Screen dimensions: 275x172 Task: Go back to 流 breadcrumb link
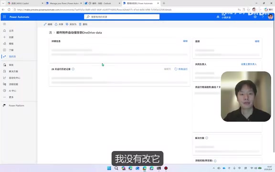50,32
